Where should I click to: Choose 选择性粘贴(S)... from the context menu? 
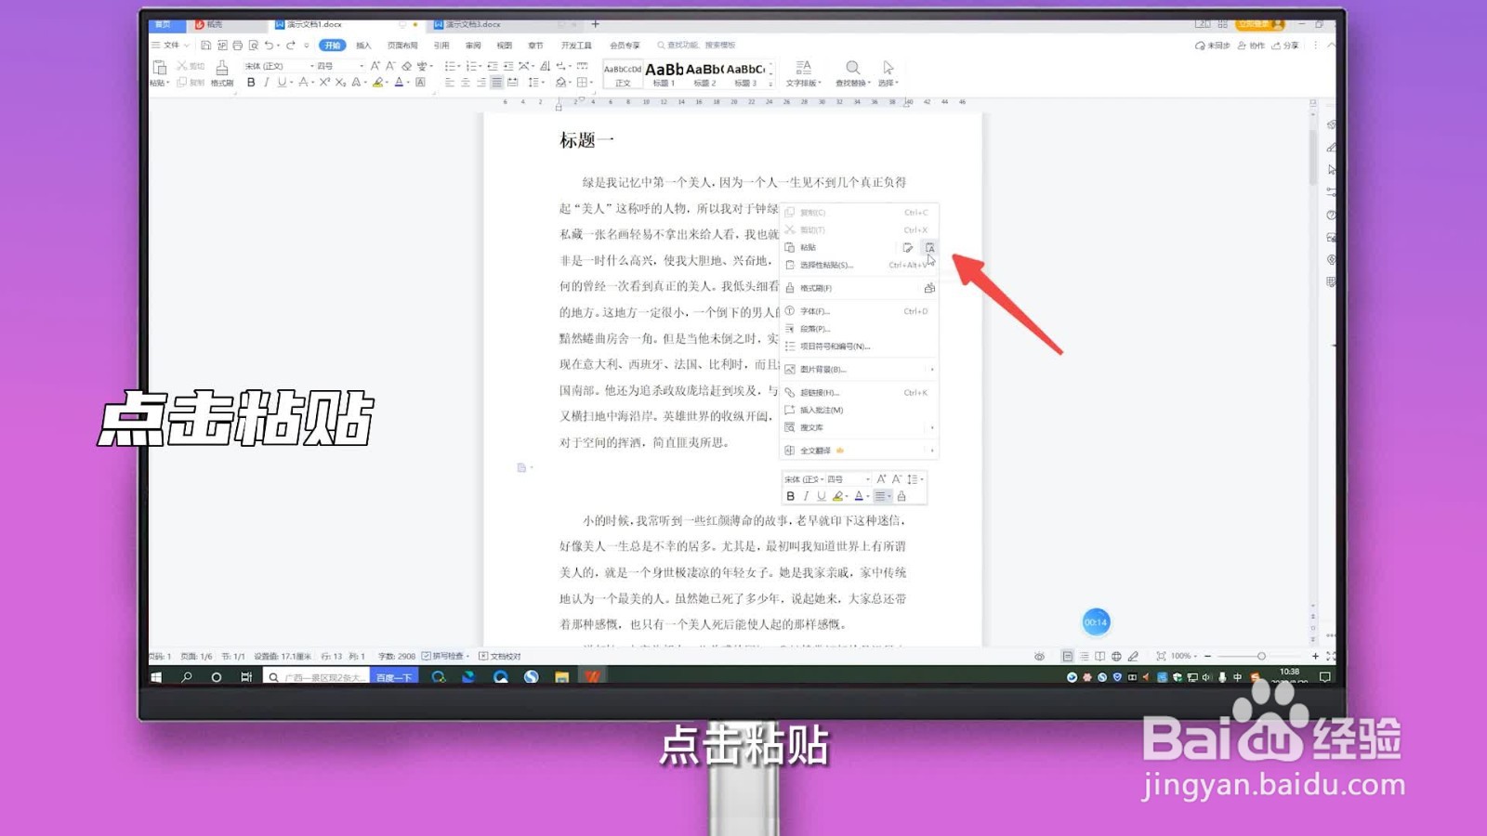[859, 266]
